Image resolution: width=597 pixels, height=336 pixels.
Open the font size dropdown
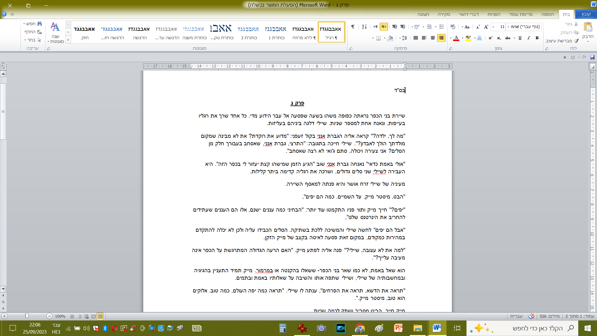pos(493,27)
